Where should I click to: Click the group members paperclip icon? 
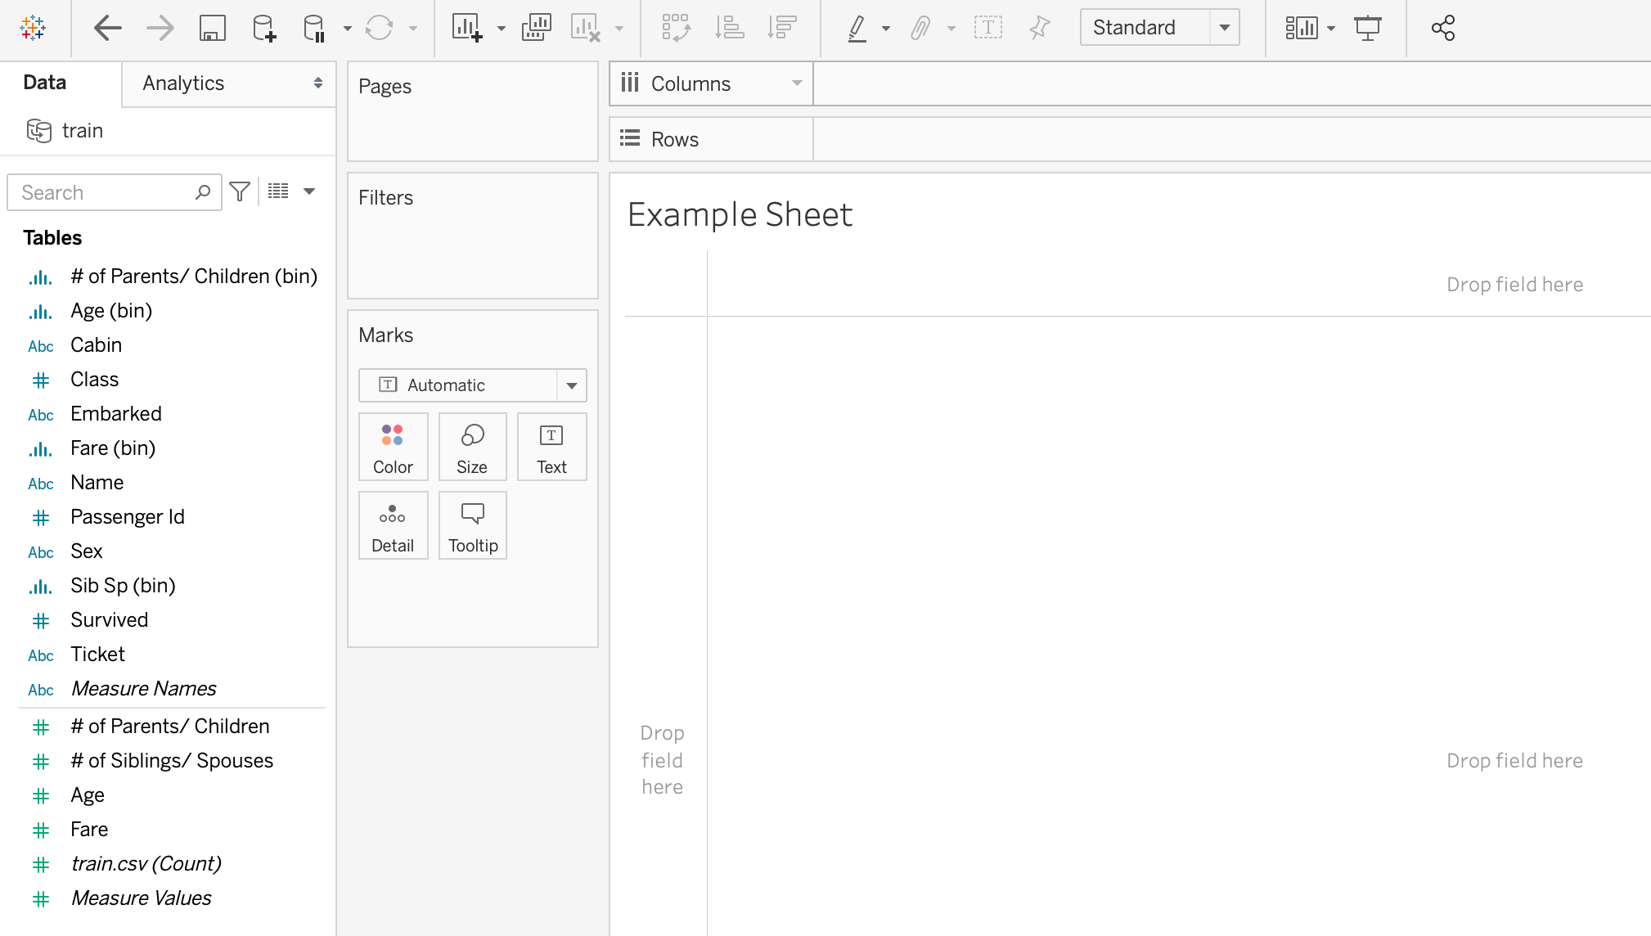(921, 28)
